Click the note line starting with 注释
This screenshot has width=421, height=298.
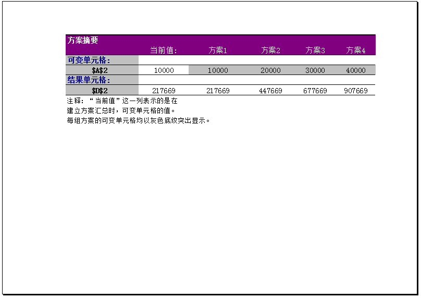click(x=122, y=101)
